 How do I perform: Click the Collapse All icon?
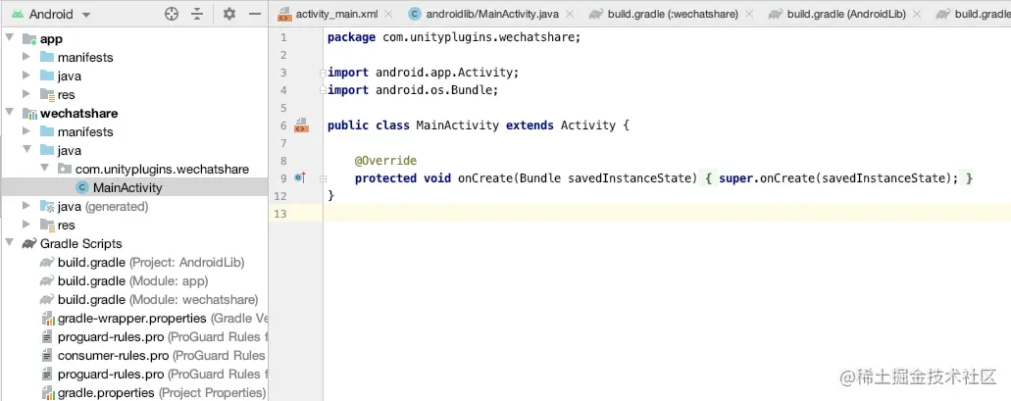(x=197, y=14)
